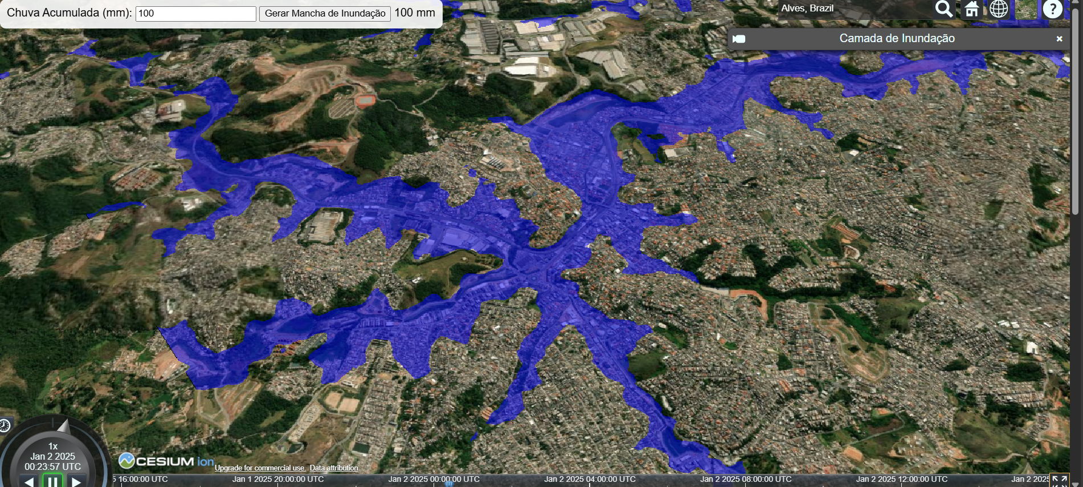
Task: Click timeline at Jan 2 2025 04:00:00 UTC
Action: pyautogui.click(x=590, y=480)
